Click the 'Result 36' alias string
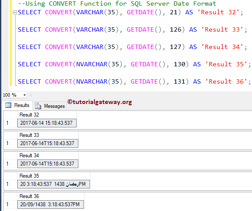The image size is (252, 211). click(226, 82)
